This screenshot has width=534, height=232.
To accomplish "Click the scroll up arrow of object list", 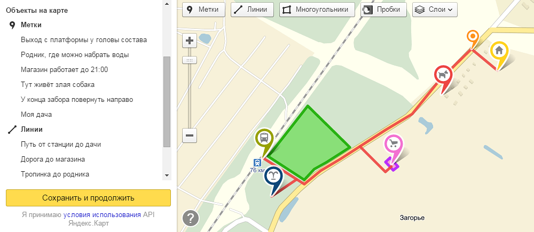I will (x=167, y=4).
